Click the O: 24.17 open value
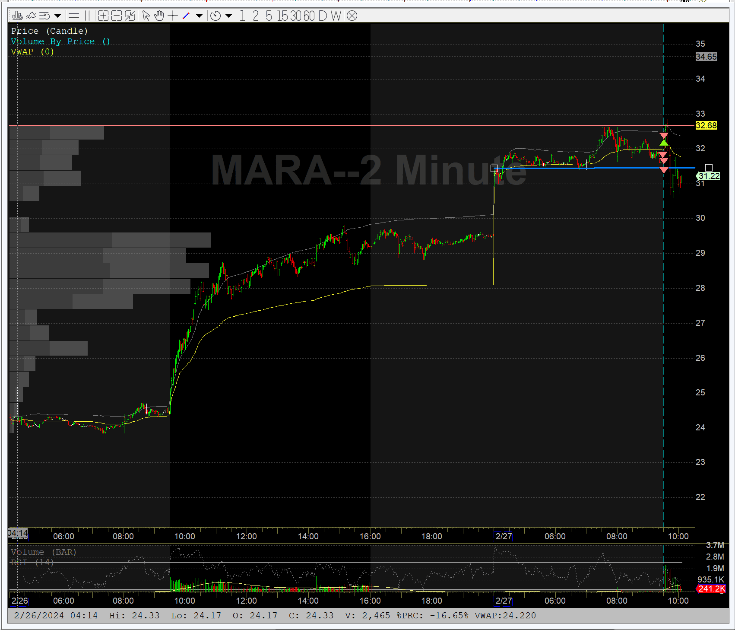This screenshot has height=630, width=735. pyautogui.click(x=255, y=615)
